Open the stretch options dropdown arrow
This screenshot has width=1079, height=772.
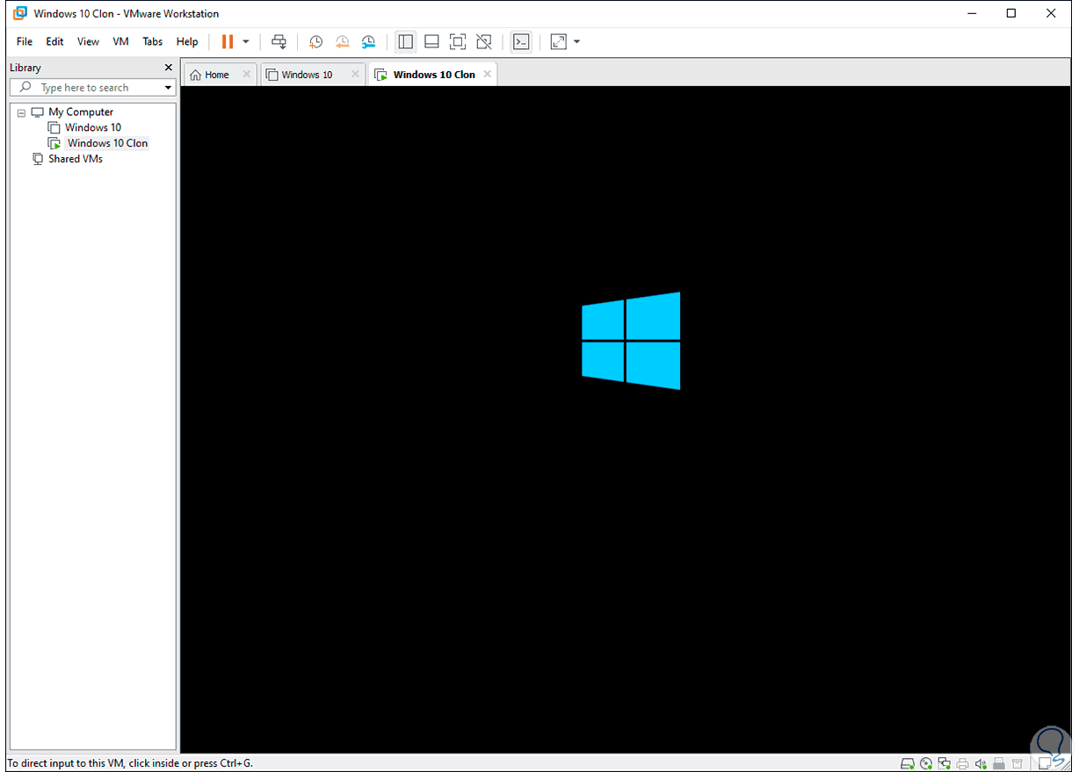tap(576, 41)
